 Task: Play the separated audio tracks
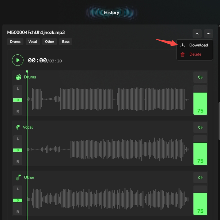tap(18, 60)
